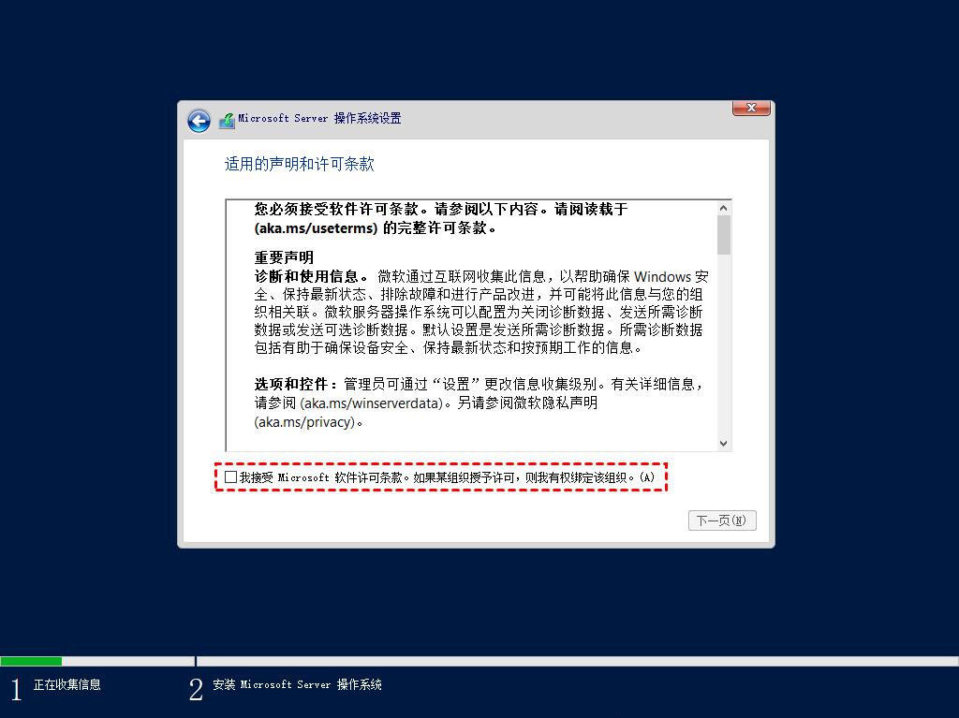Viewport: 959px width, 718px height.
Task: Click the aka.ms/useterms text in license
Action: 317,228
